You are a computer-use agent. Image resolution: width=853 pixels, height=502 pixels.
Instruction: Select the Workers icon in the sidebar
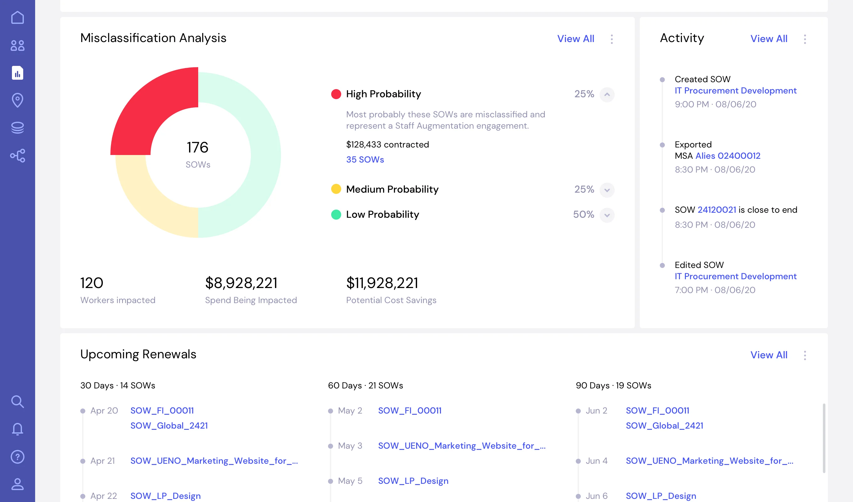(17, 45)
